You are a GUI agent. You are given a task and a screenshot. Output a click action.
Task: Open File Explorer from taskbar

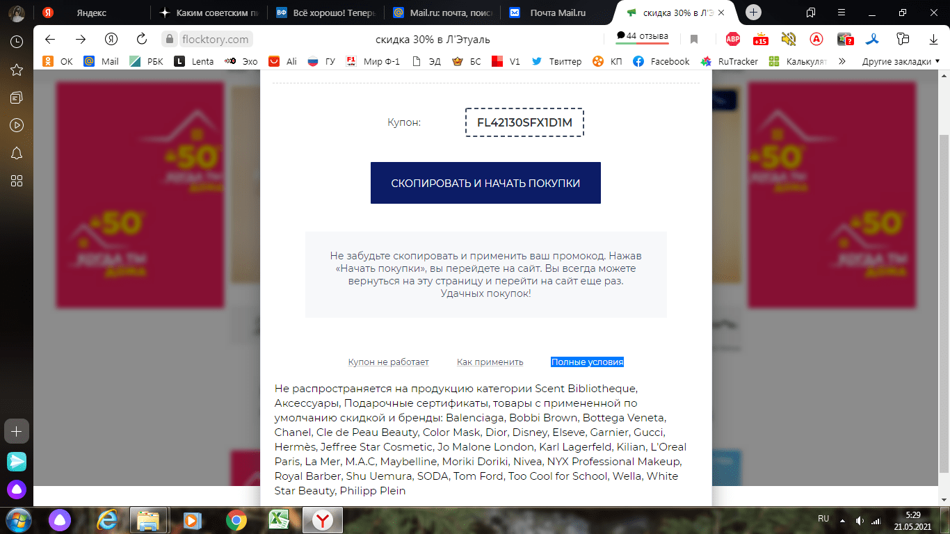[149, 519]
